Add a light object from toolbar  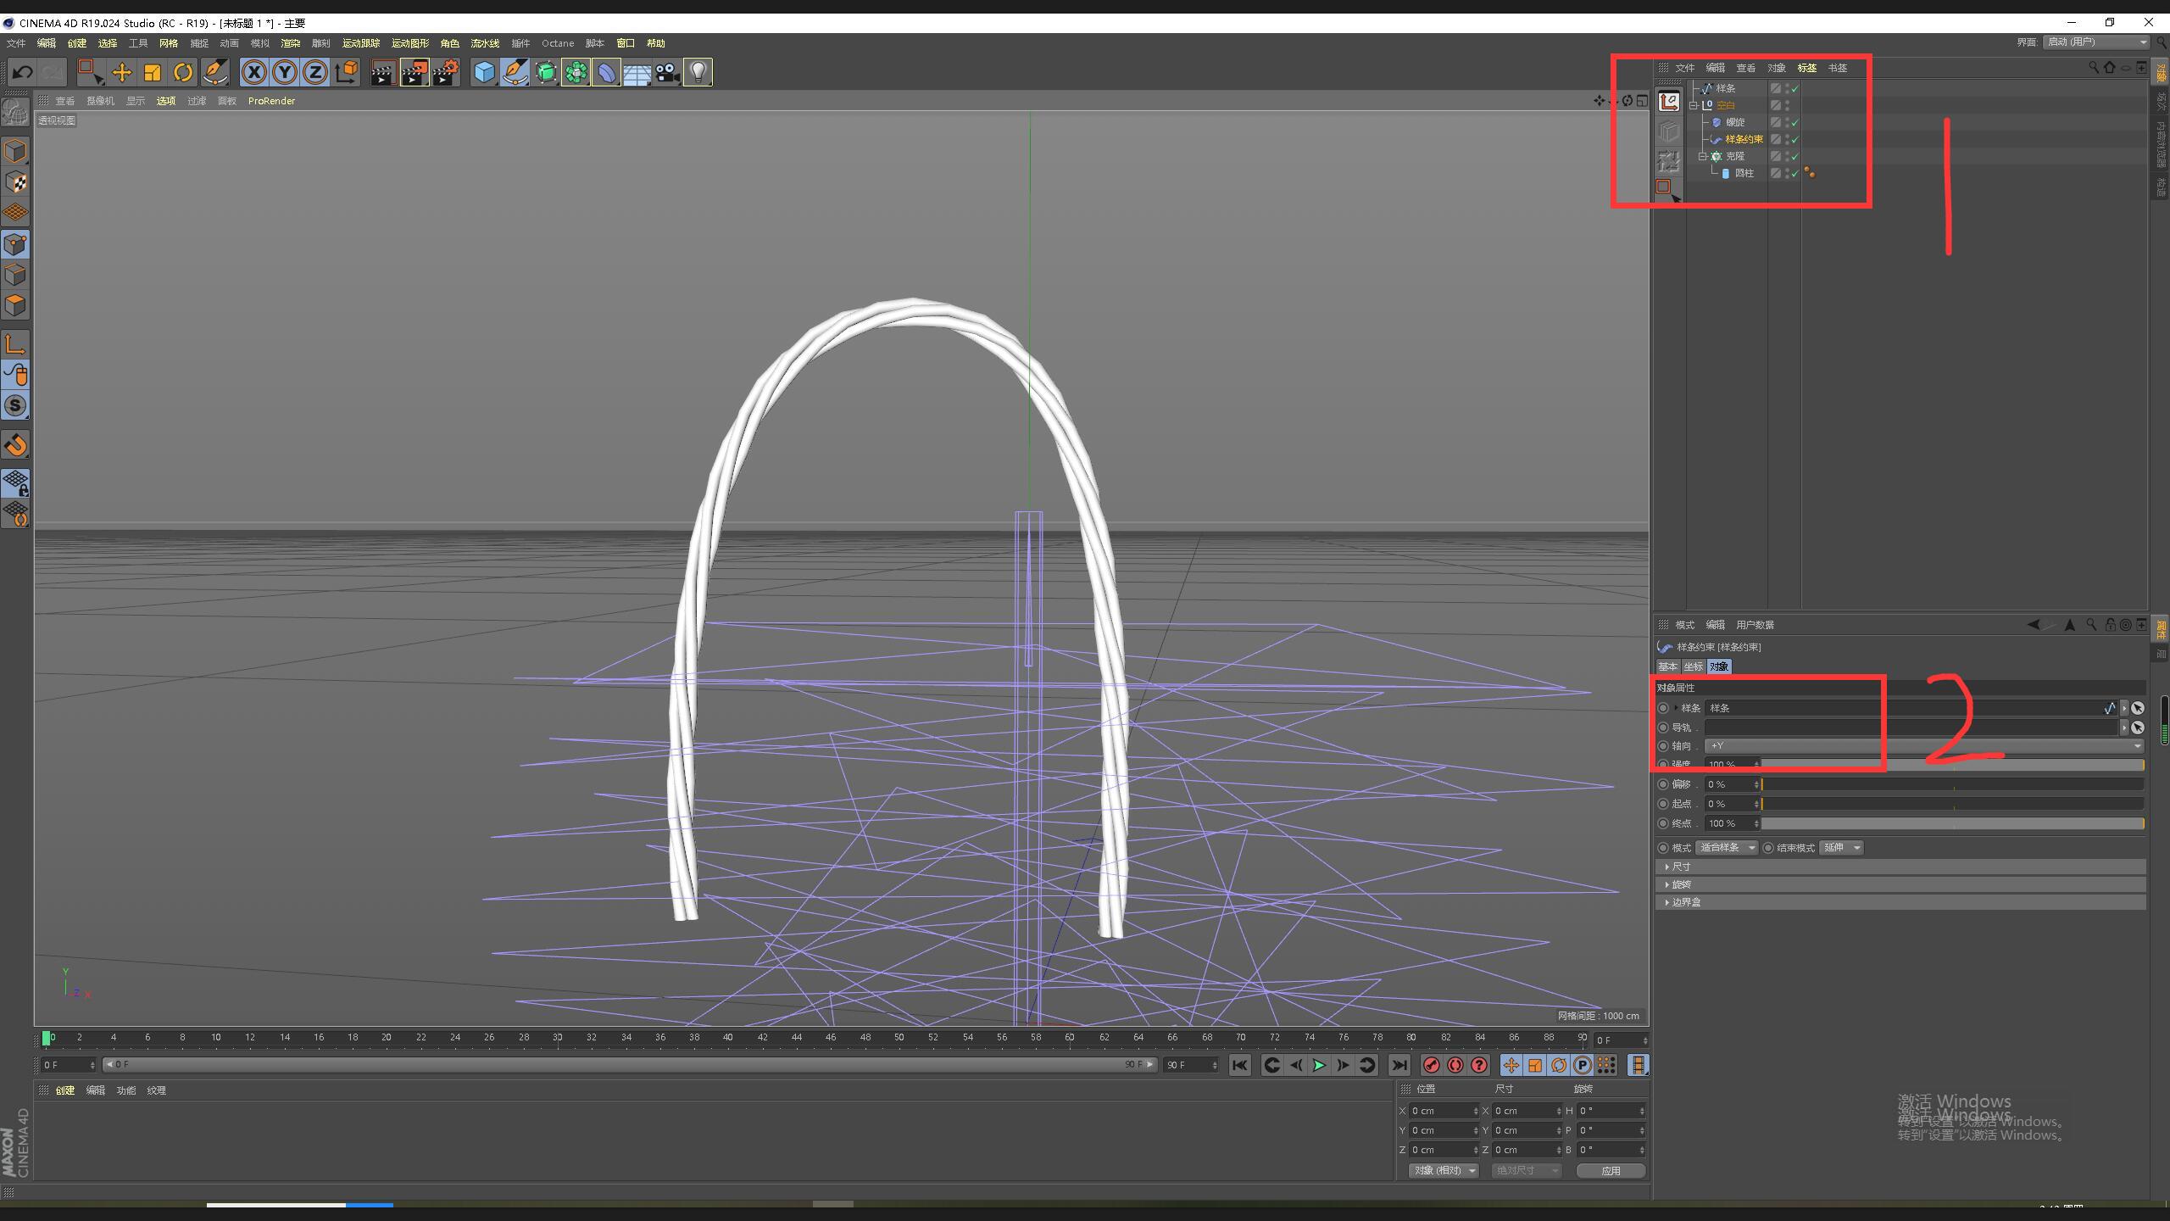698,73
